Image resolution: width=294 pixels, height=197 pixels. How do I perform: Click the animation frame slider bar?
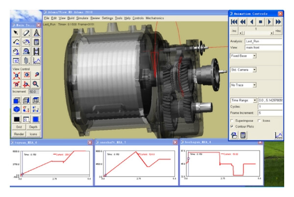coord(256,33)
